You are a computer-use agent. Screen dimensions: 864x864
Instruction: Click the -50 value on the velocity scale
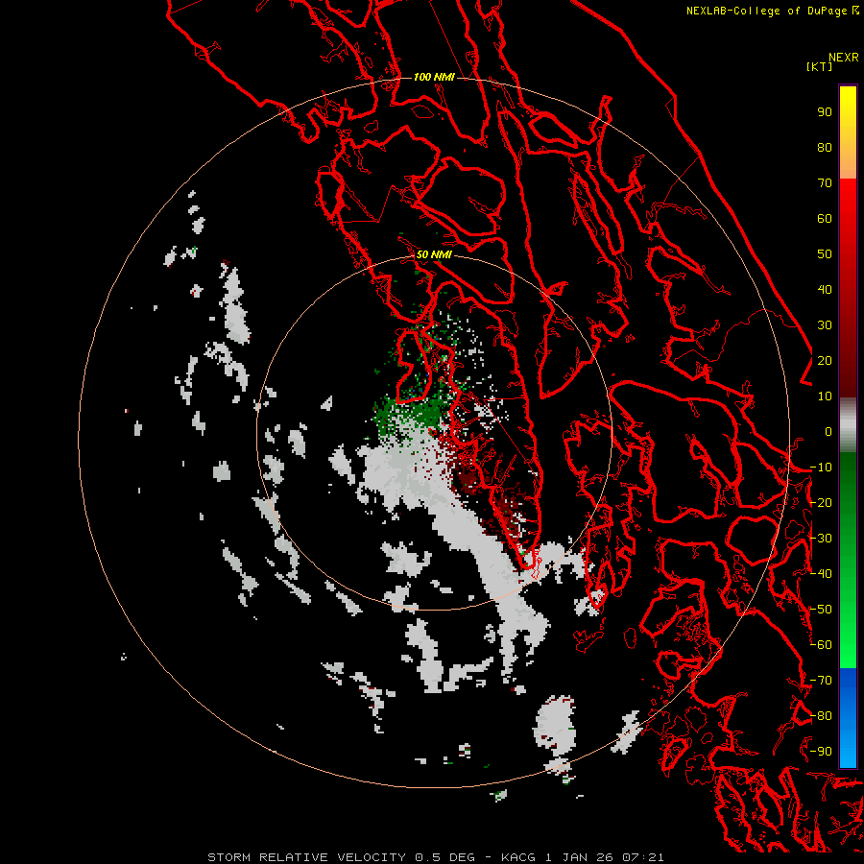821,610
